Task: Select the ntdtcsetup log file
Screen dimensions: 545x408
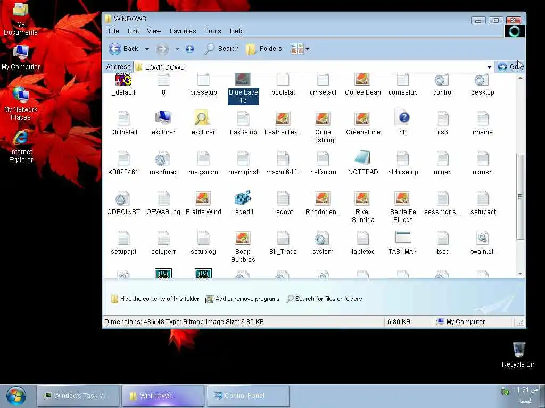Action: (x=403, y=163)
